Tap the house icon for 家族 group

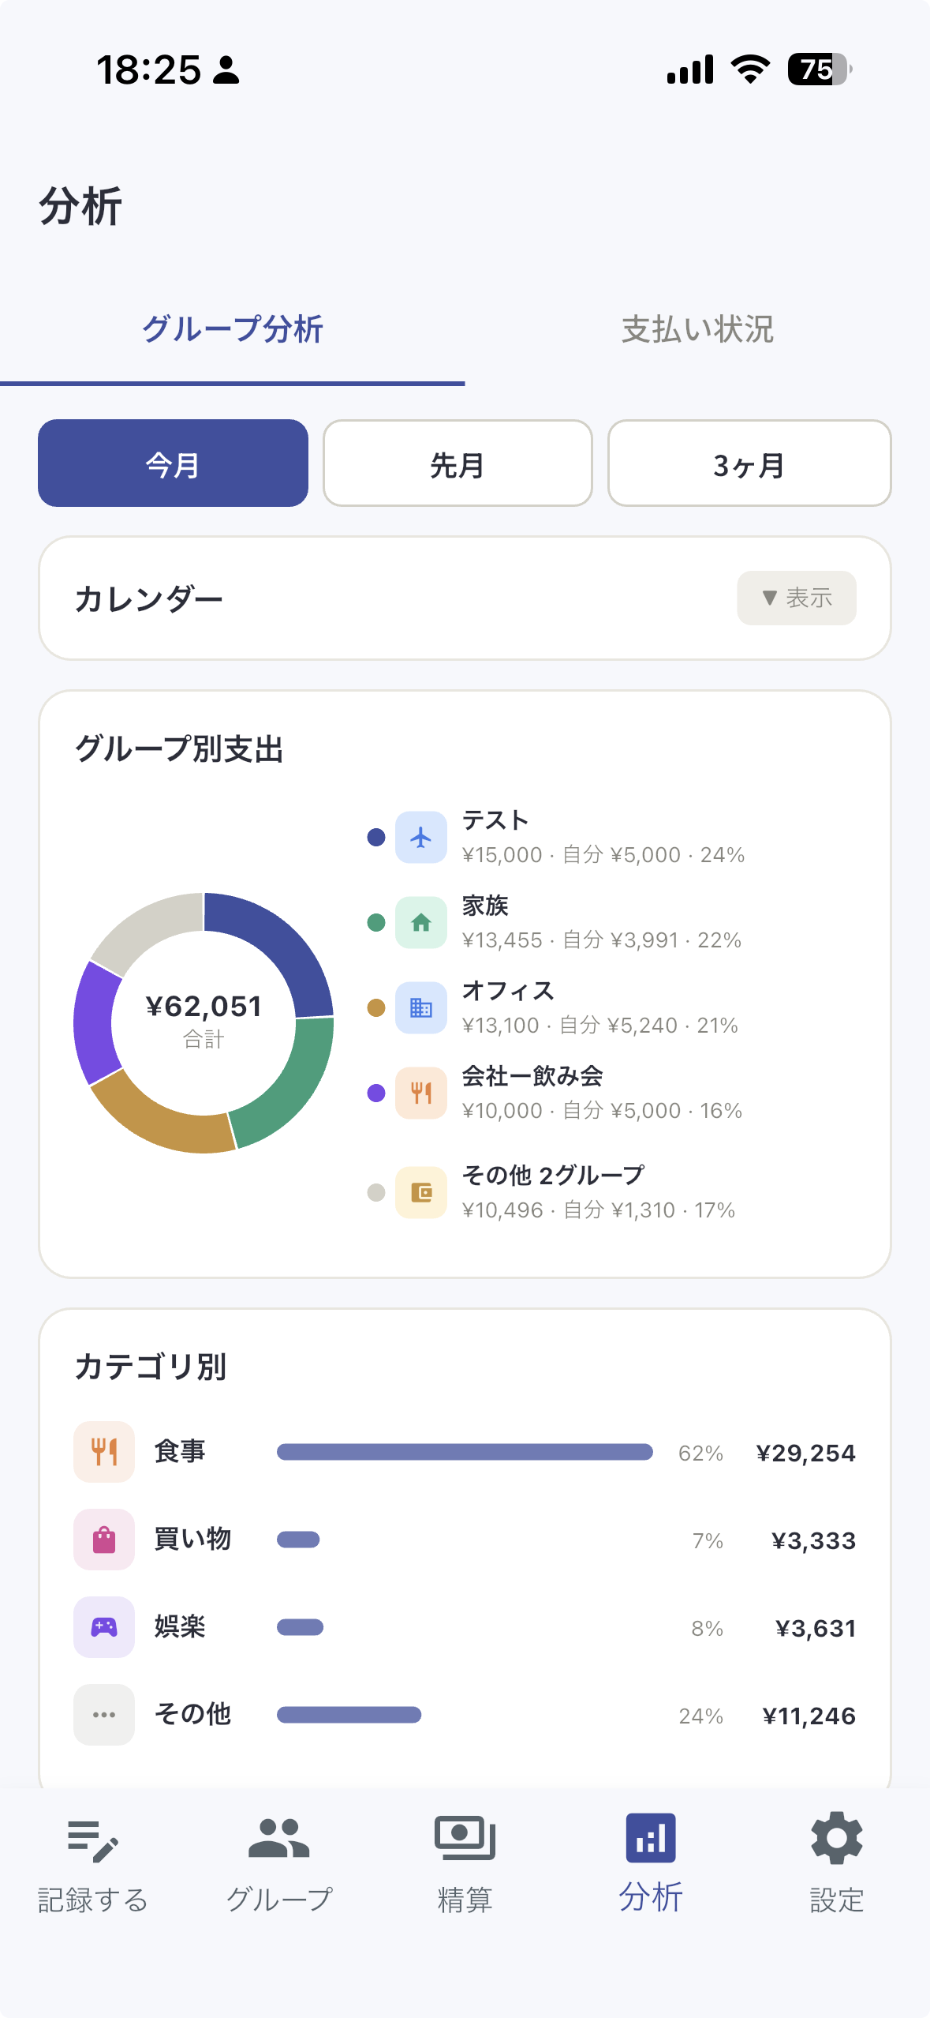click(x=421, y=922)
